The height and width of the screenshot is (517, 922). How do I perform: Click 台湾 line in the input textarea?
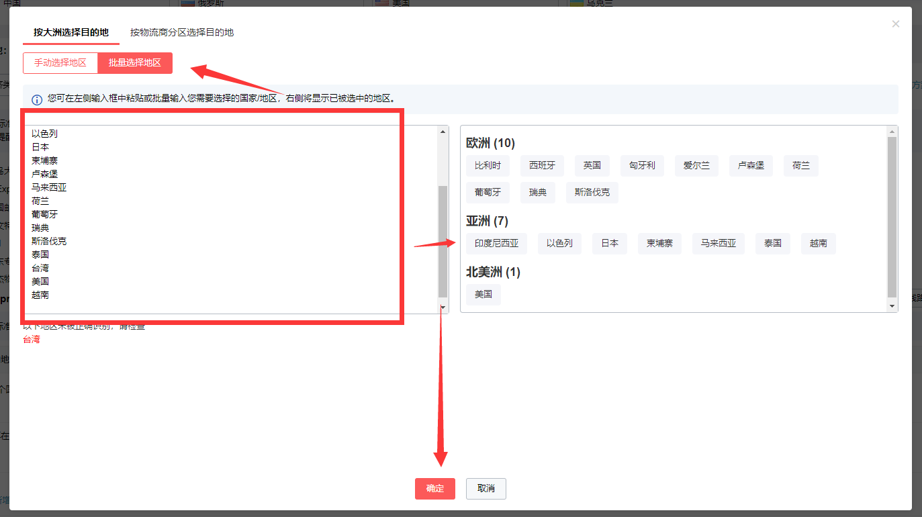(x=40, y=268)
